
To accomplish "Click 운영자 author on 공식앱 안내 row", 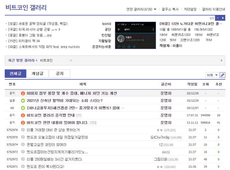I will tap(166, 115).
